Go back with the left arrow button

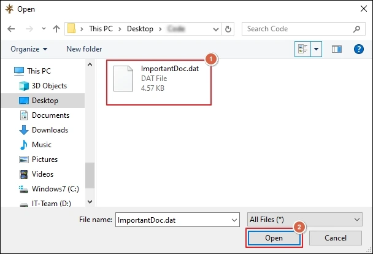tap(11, 29)
